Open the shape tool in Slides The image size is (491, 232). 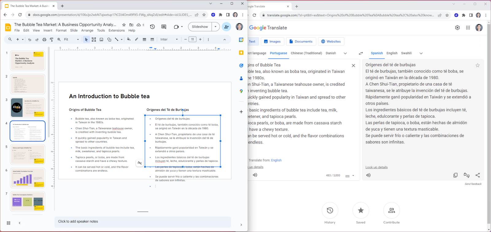109,39
